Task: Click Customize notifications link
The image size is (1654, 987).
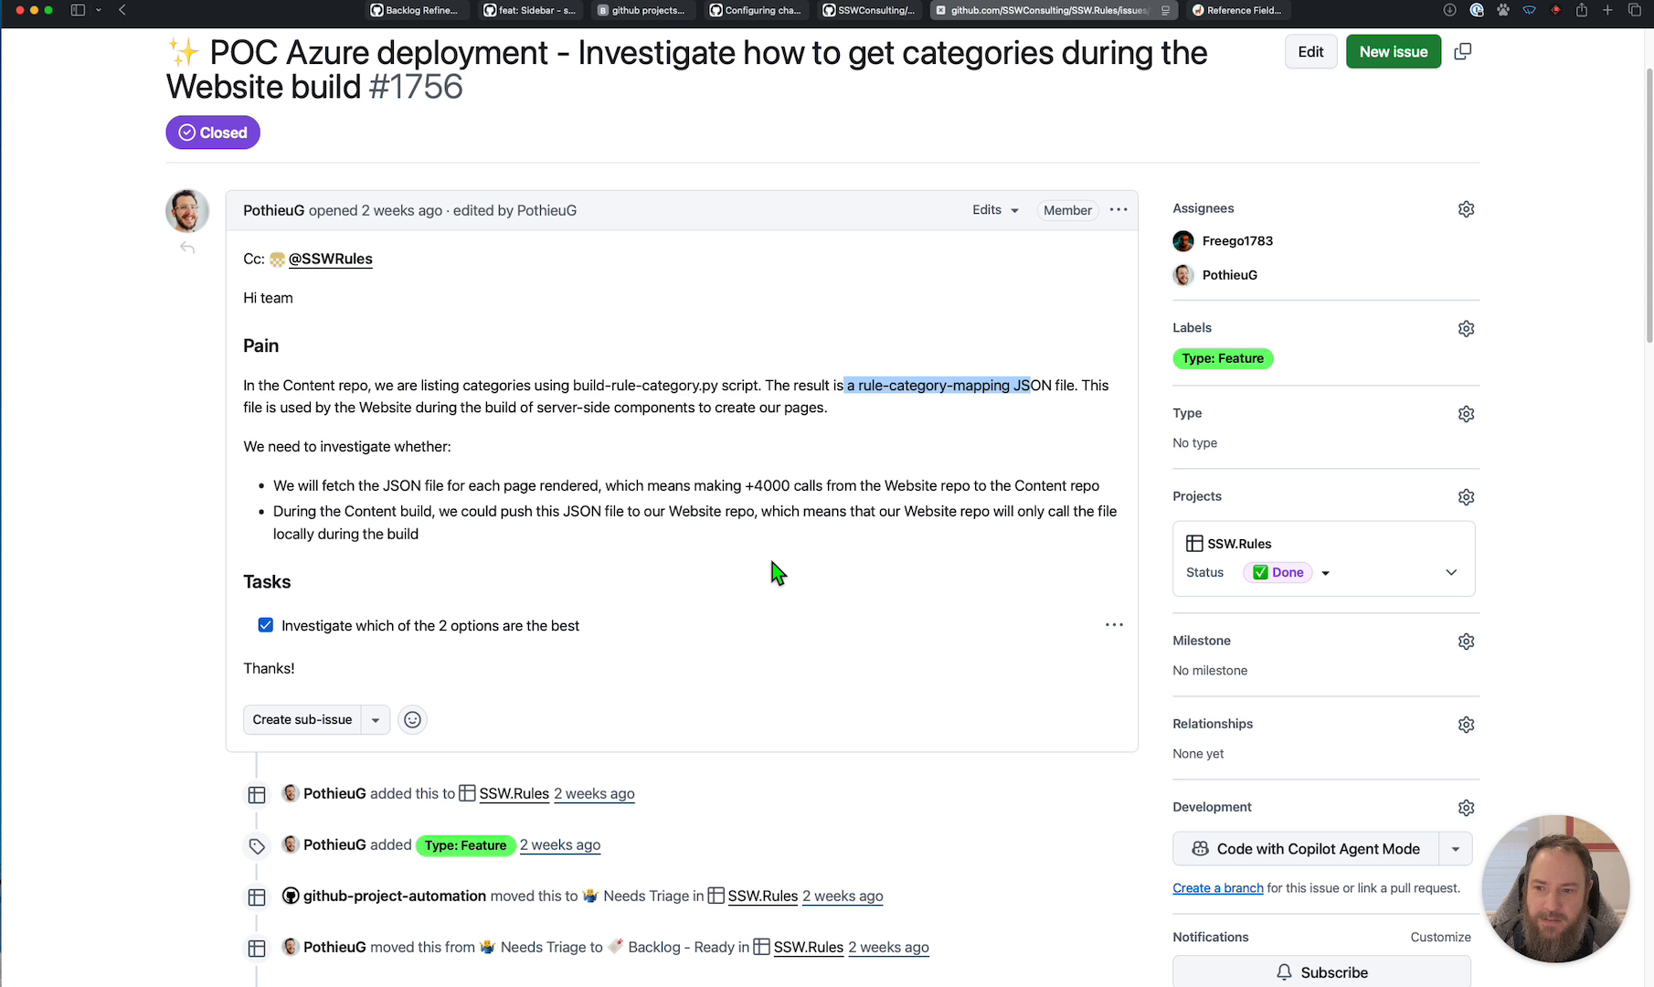Action: (1440, 938)
